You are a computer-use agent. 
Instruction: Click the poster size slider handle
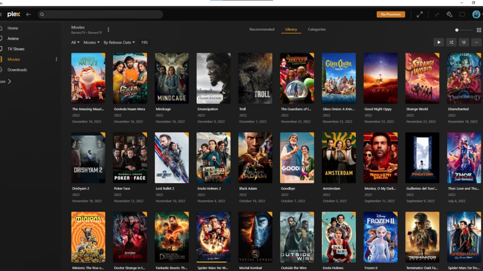tap(457, 30)
